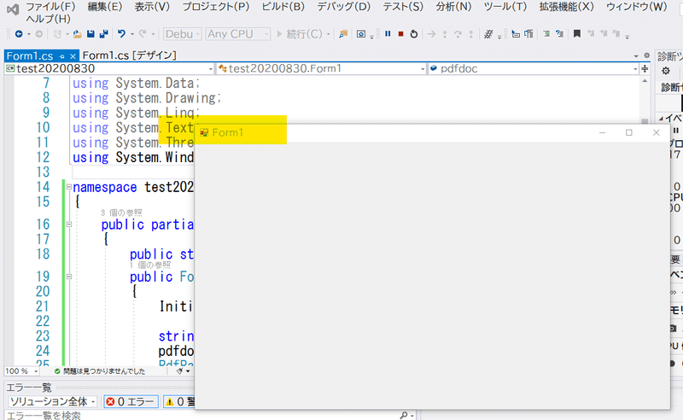The height and width of the screenshot is (420, 683).
Task: Click the split editor window button
Action: [645, 68]
